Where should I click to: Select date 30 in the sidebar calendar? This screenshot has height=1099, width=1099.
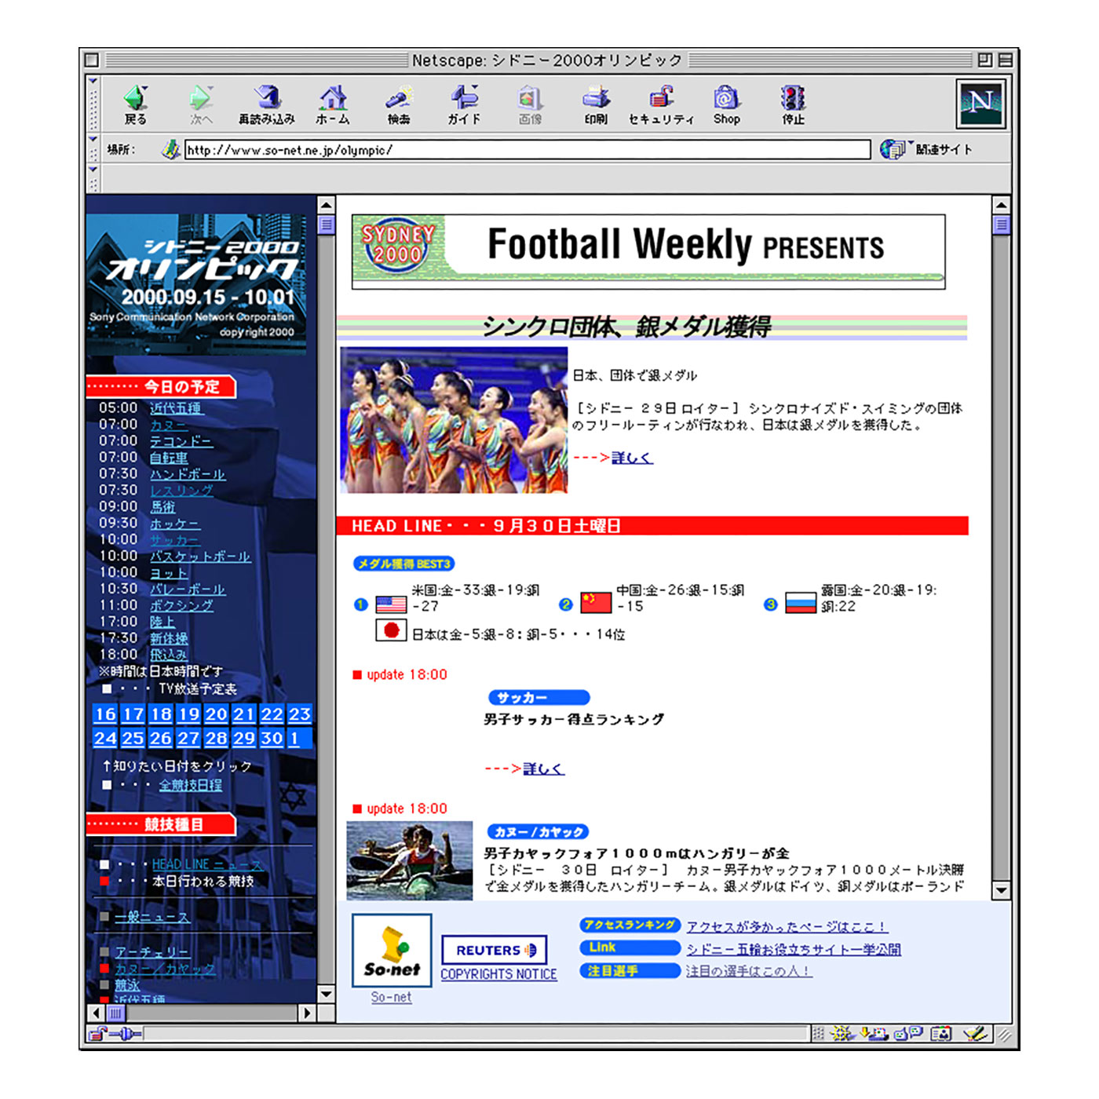click(x=272, y=739)
